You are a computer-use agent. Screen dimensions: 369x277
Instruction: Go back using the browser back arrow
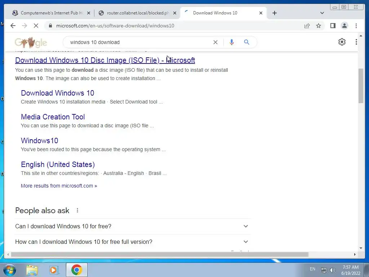13,26
